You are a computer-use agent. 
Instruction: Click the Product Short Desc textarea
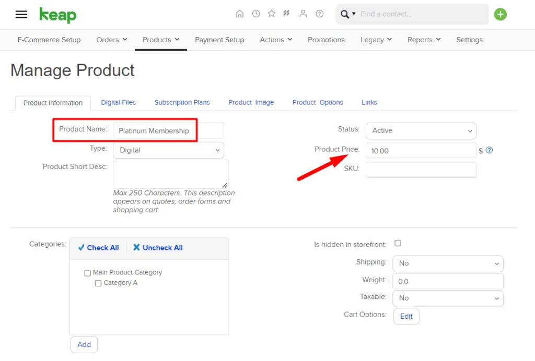point(170,174)
